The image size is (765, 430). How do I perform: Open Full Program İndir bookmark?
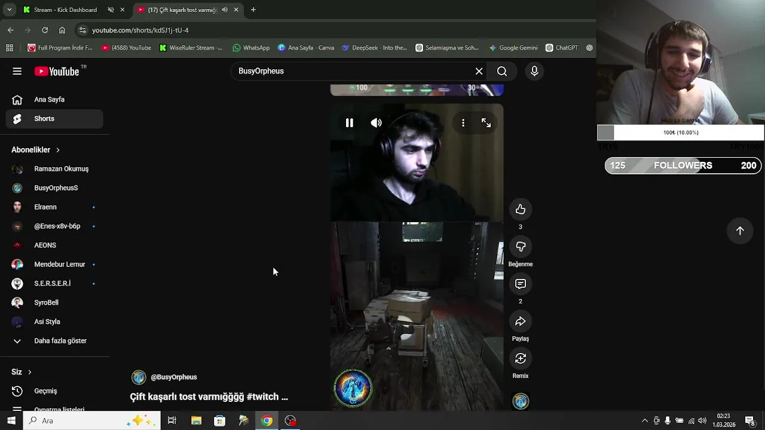pyautogui.click(x=60, y=48)
